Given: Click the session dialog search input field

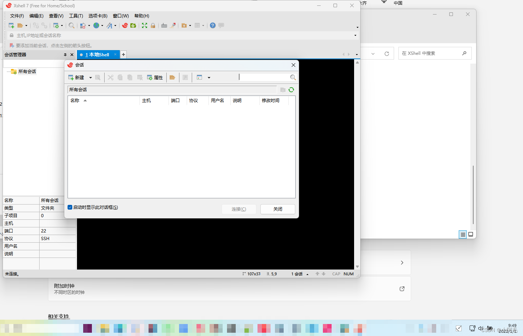Looking at the screenshot, I should [264, 77].
